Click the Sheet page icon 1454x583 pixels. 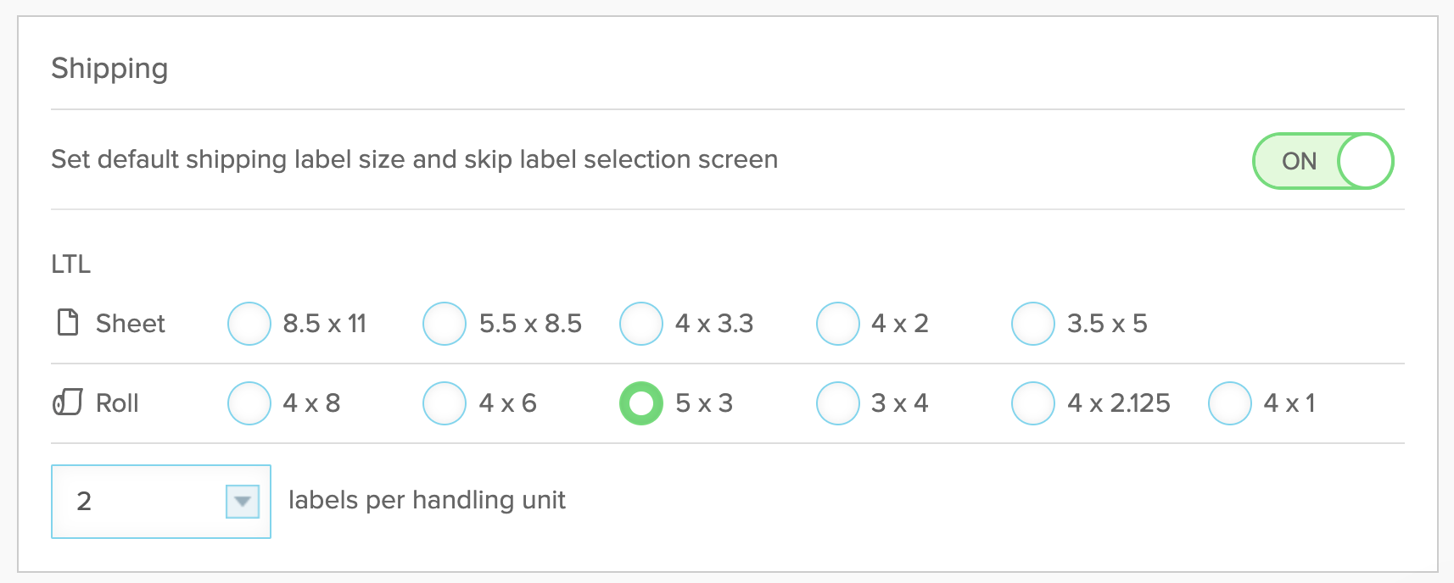[68, 323]
